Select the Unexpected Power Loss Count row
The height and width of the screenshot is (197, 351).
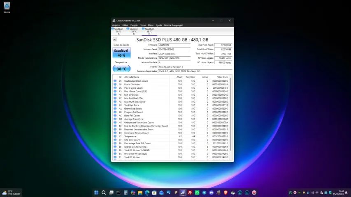(172, 122)
